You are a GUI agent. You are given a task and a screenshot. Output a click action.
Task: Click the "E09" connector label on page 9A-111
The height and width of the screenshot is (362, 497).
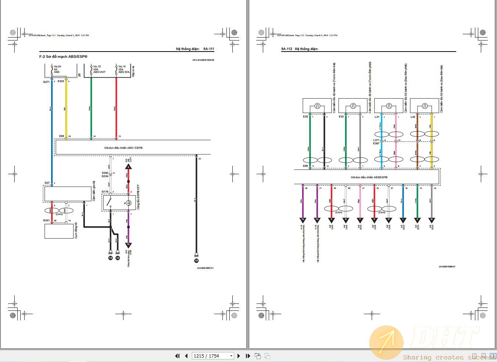(x=61, y=136)
